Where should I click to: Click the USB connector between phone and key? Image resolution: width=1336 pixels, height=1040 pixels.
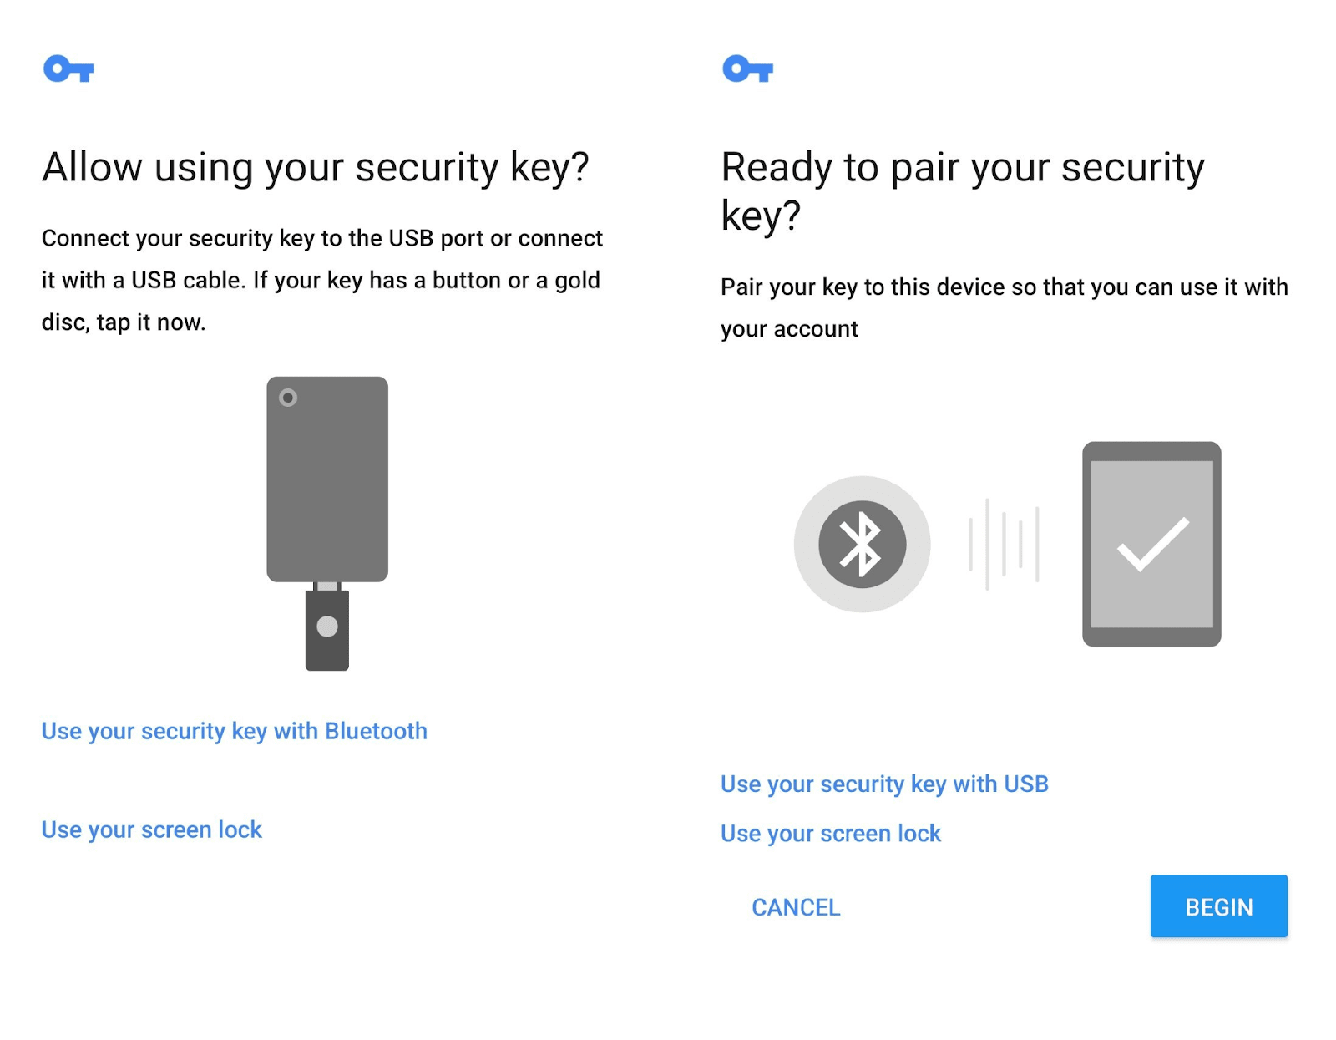click(327, 586)
